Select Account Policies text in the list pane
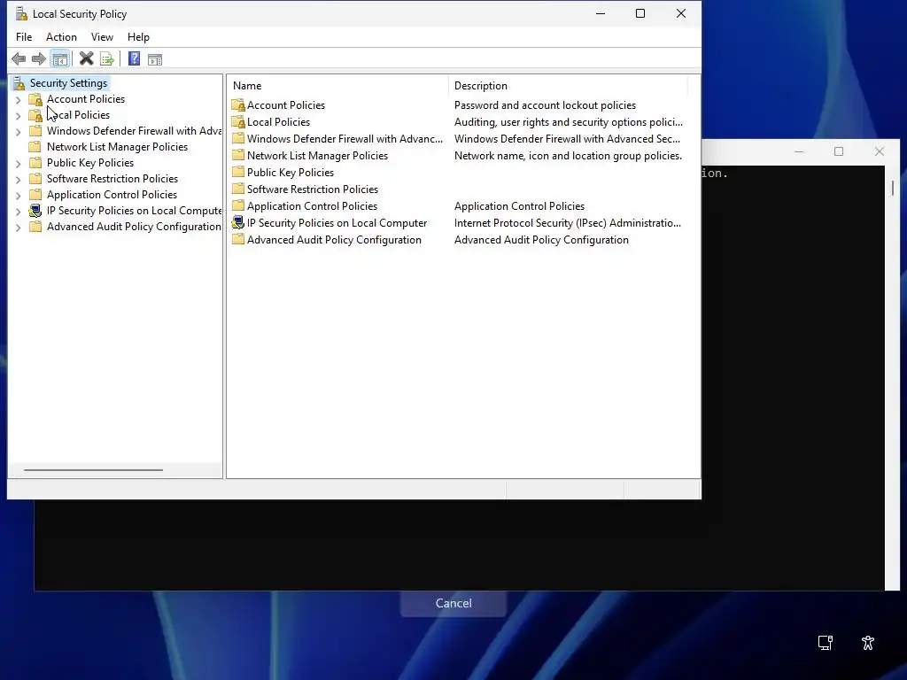 click(286, 105)
